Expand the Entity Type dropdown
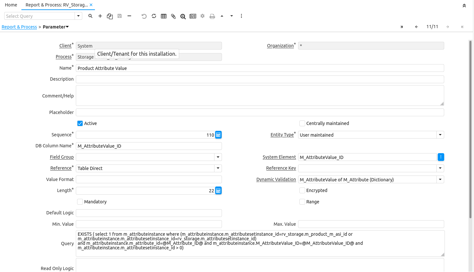Viewport: 474px width, 272px height. point(440,135)
